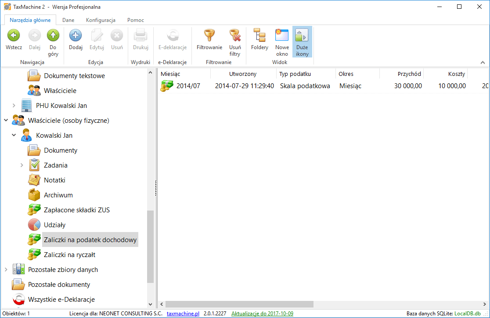Expand the PHU Kowalski Jan node
This screenshot has width=490, height=318.
tap(14, 106)
